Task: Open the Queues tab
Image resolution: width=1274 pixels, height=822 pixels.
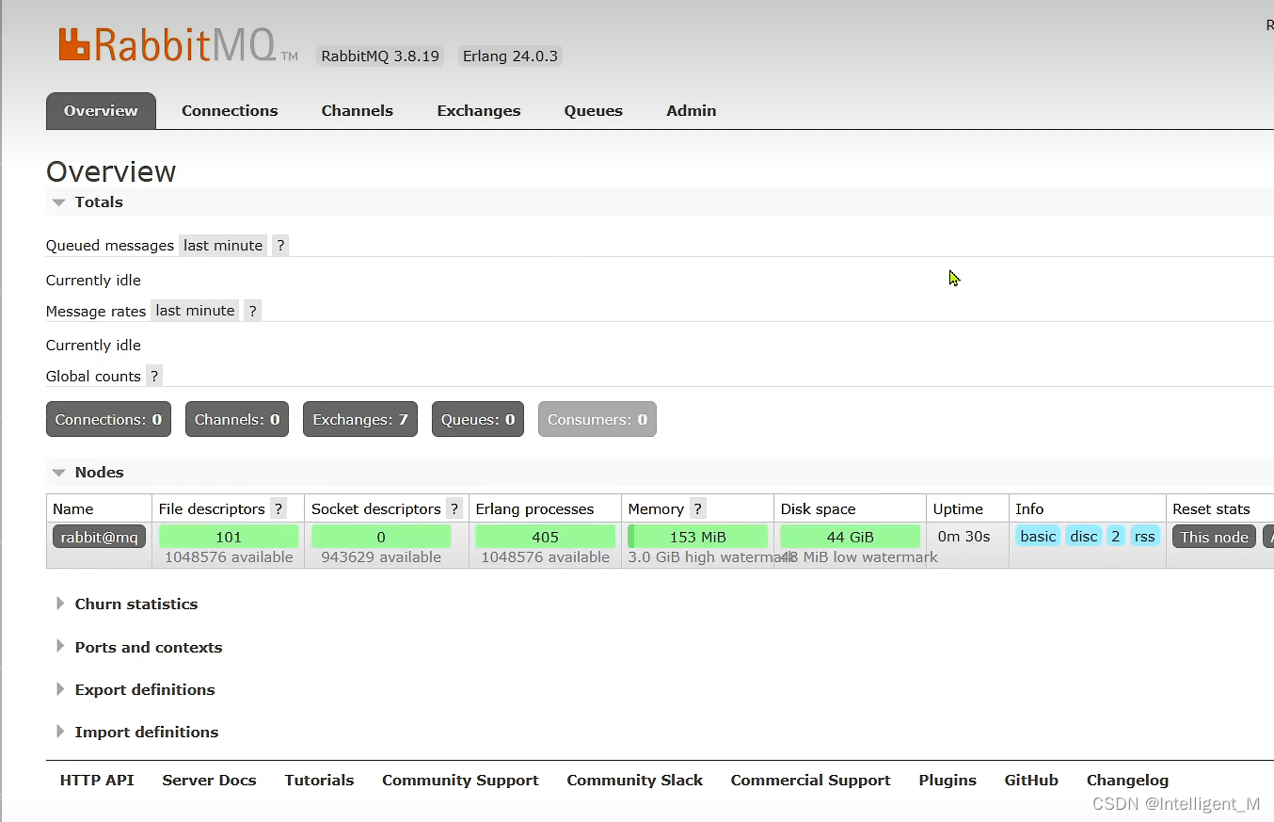Action: pos(594,111)
